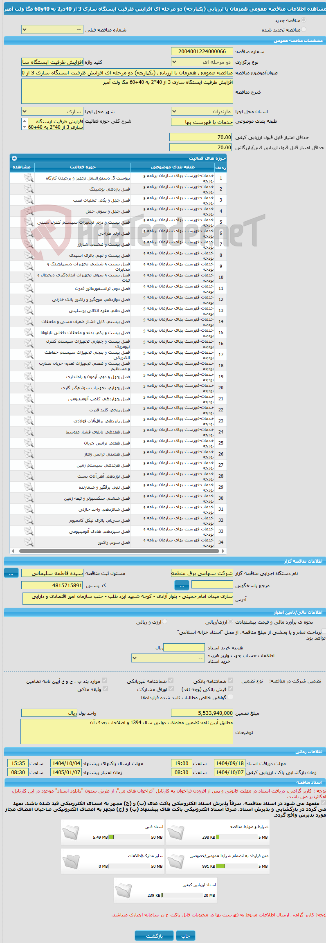326x943 pixels.
Task: Collapse the حوزه های فعالیت panel icon
Action: coord(14,158)
